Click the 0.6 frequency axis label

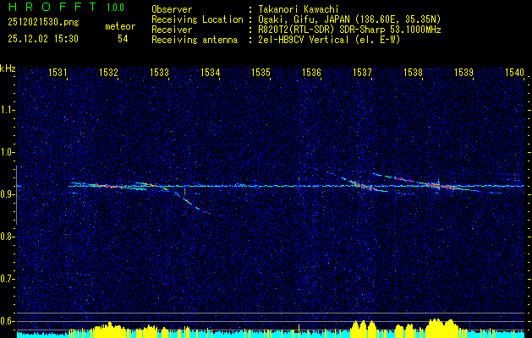[x=8, y=320]
